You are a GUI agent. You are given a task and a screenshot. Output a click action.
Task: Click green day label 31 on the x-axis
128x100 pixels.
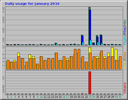click(x=120, y=97)
